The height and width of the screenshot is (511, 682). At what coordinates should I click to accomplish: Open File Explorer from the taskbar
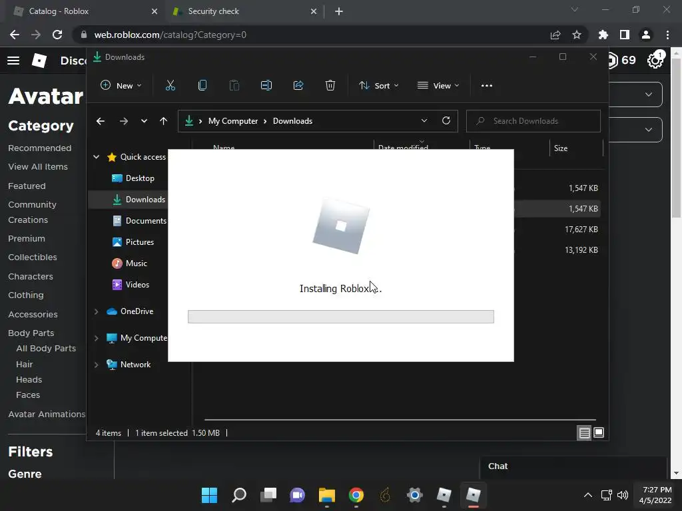tap(326, 495)
